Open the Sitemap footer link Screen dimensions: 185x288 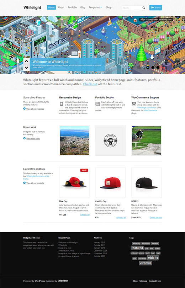[143, 281]
